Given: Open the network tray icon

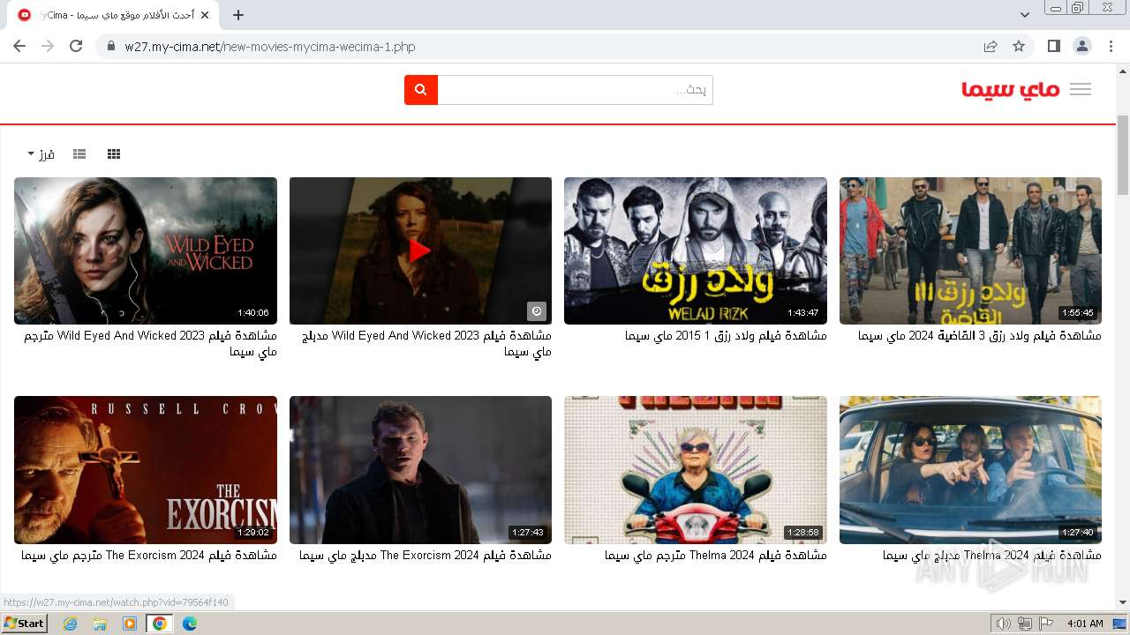Looking at the screenshot, I should (x=1025, y=624).
